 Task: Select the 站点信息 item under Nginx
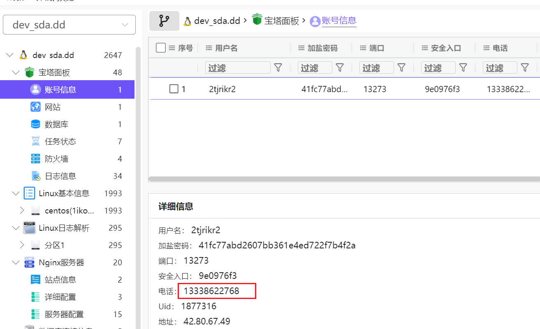click(60, 280)
